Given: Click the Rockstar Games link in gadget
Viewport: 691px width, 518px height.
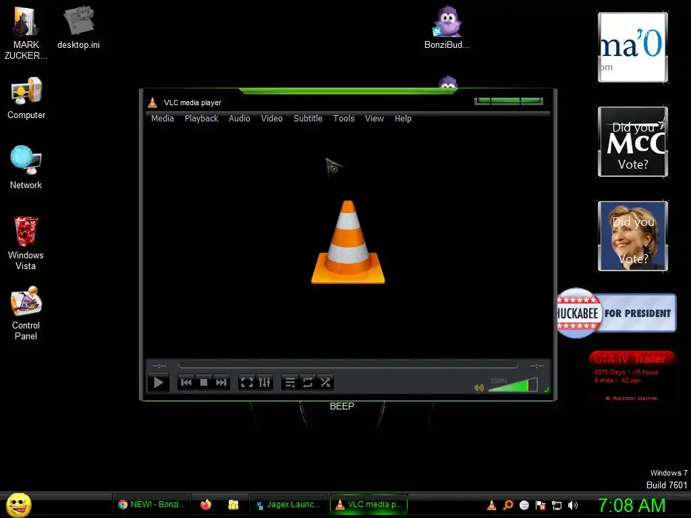Looking at the screenshot, I should click(x=632, y=398).
